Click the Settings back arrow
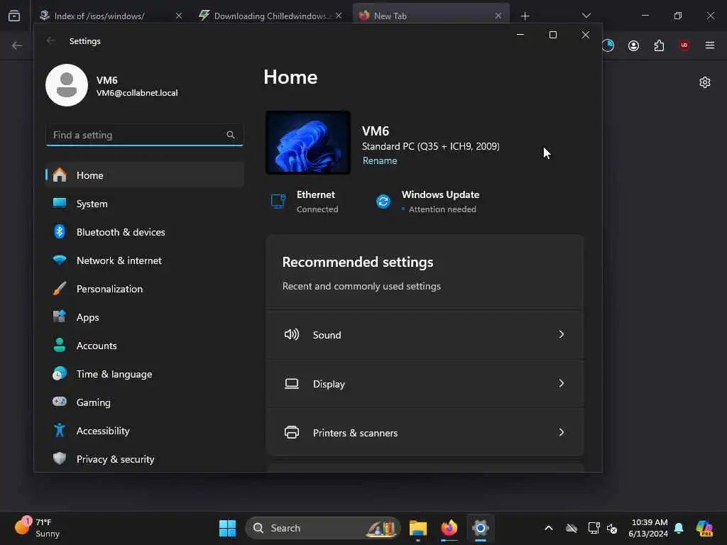The width and height of the screenshot is (727, 545). [x=51, y=40]
